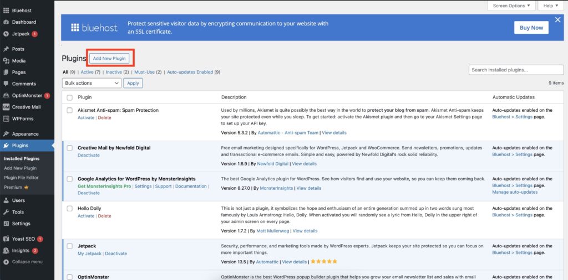The height and width of the screenshot is (280, 568).
Task: Activate the Akismet Anti-spam plugin
Action: (x=86, y=118)
